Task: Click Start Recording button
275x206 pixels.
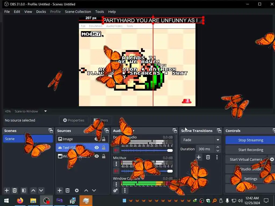Action: click(251, 150)
